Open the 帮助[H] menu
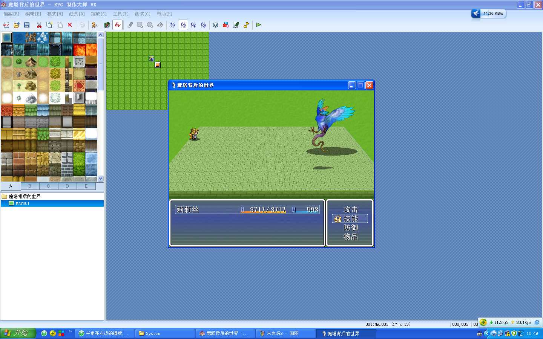The height and width of the screenshot is (339, 543). [164, 14]
